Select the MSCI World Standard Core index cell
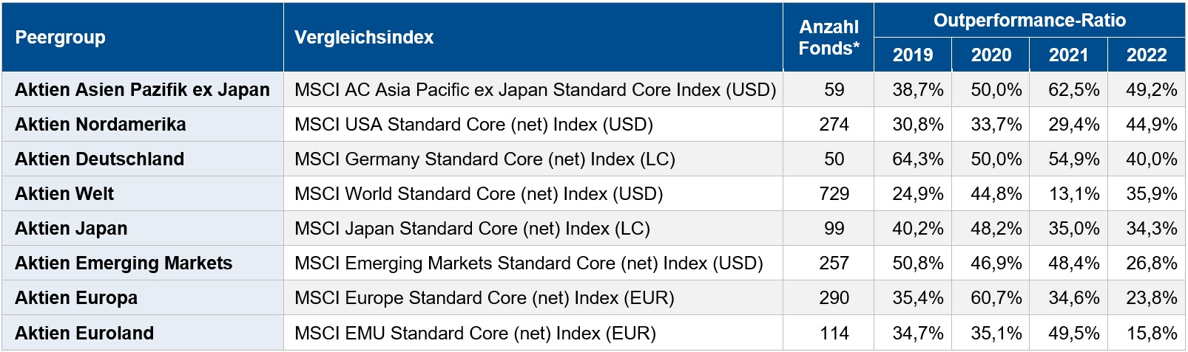 (x=479, y=194)
